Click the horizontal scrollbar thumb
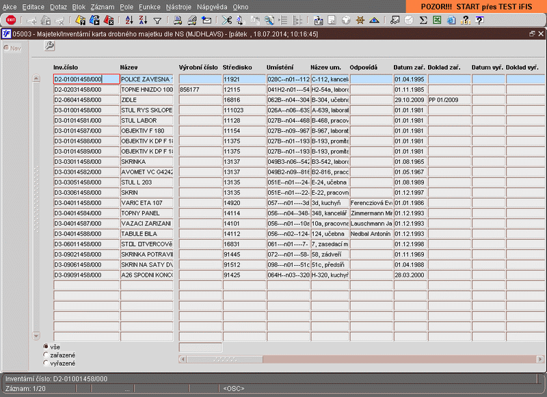 coord(225,359)
